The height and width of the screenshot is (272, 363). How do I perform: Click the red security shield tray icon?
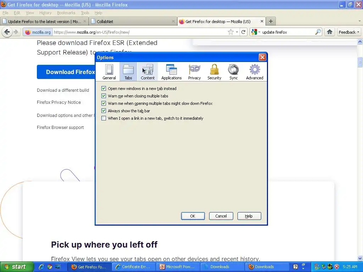pos(337,267)
